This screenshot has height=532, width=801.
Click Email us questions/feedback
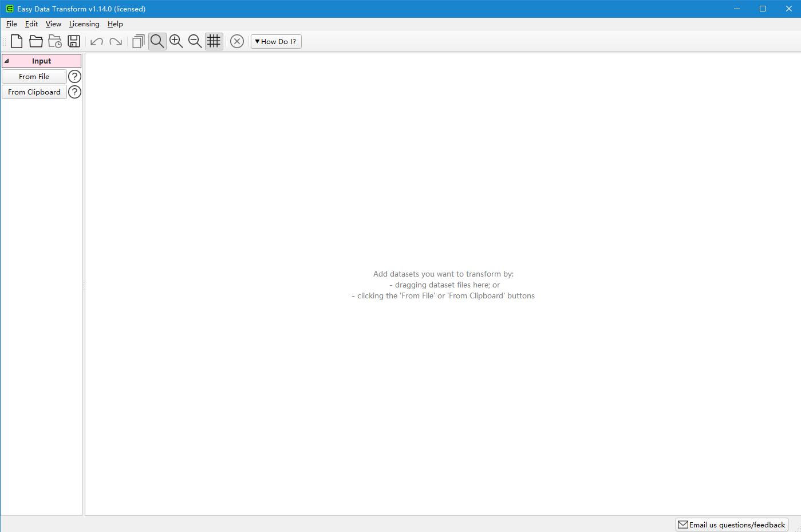coord(732,525)
